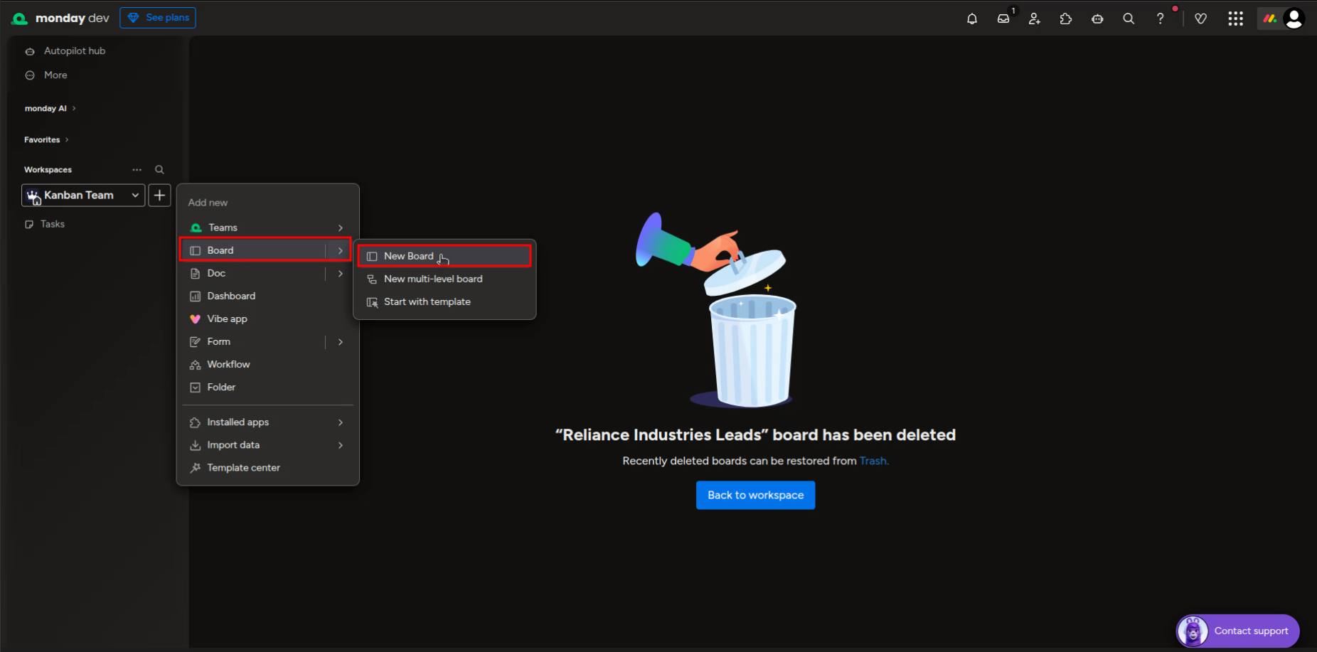Click the plus add-new button beside Kanban Team
The height and width of the screenshot is (652, 1317).
click(x=159, y=195)
